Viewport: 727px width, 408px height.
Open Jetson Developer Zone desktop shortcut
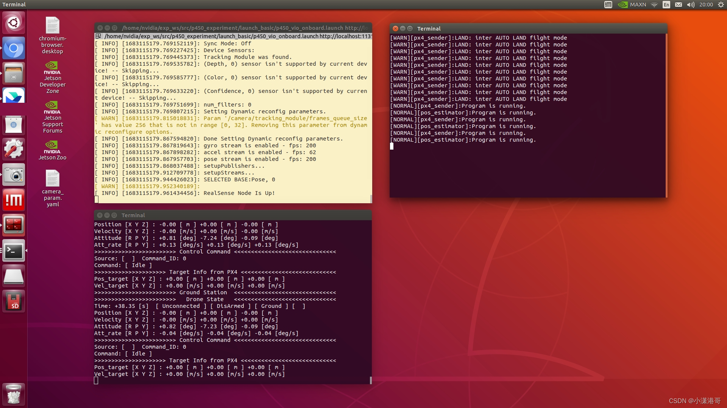tap(53, 77)
